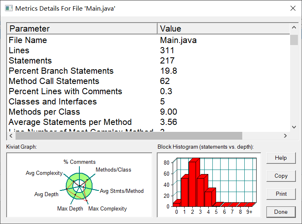Click the histogram bar for depth 2
The width and height of the screenshot is (302, 224).
pos(193,184)
